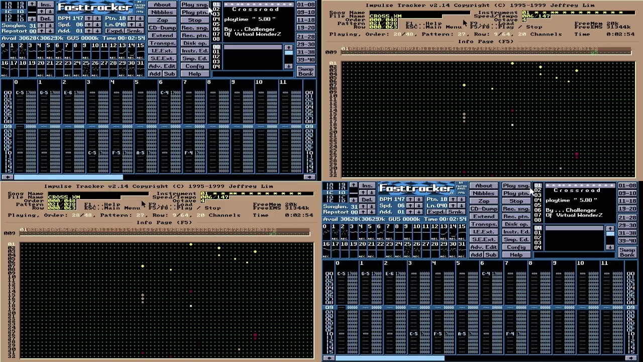Click sample list scrollbar thumb, upper-left Fasttracker
The width and height of the screenshot is (643, 362).
pyautogui.click(x=289, y=53)
